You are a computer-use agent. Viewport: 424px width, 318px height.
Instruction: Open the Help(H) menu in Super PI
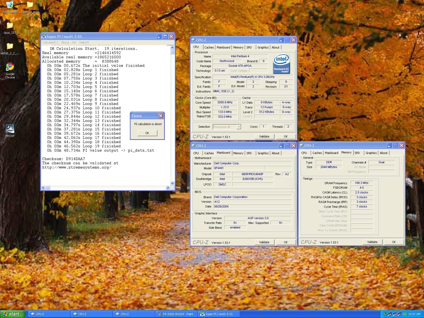(84, 42)
